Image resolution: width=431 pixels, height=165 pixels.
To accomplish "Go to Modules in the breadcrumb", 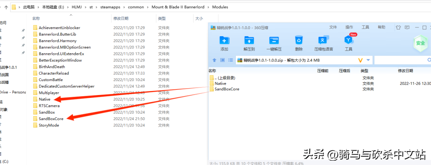I will click(220, 7).
